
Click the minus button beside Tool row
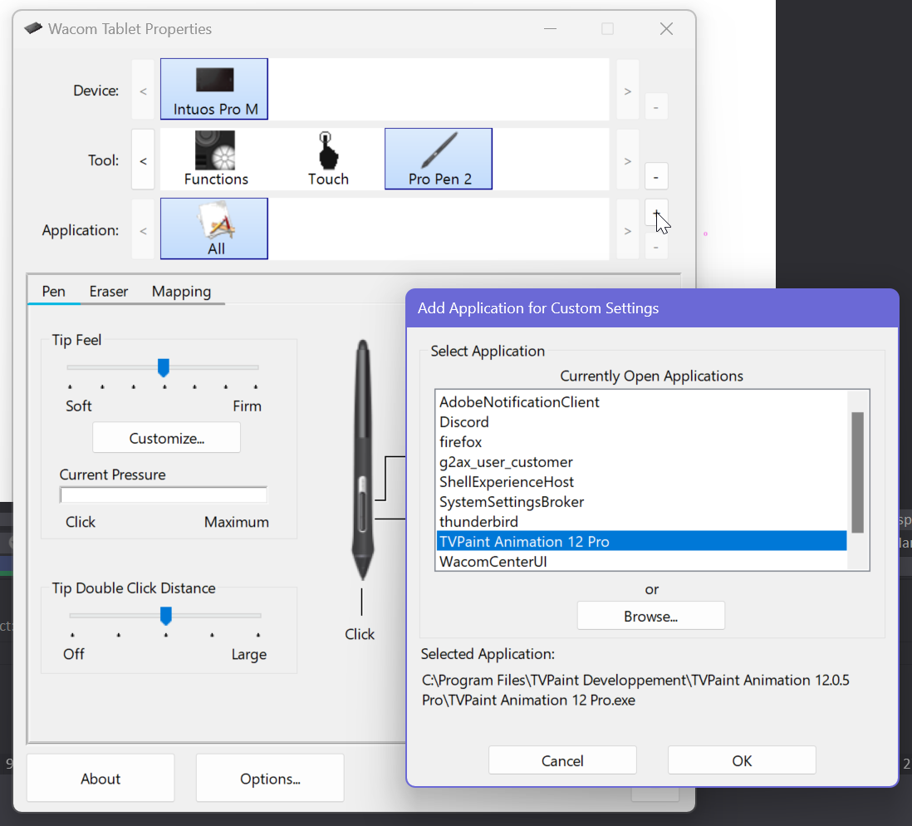click(x=656, y=177)
